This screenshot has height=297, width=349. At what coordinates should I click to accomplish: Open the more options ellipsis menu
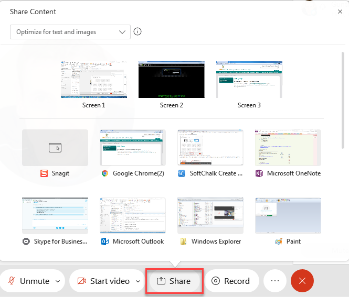point(275,281)
